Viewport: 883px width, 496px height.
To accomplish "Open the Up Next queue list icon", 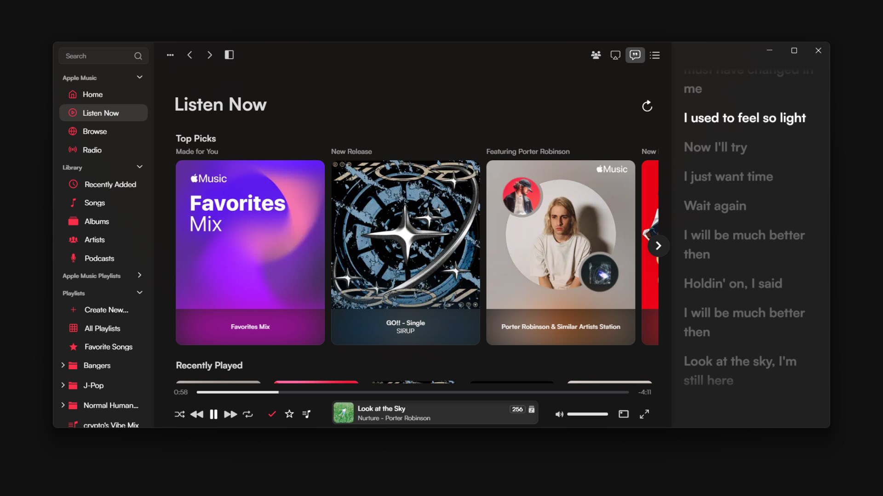I will point(655,55).
